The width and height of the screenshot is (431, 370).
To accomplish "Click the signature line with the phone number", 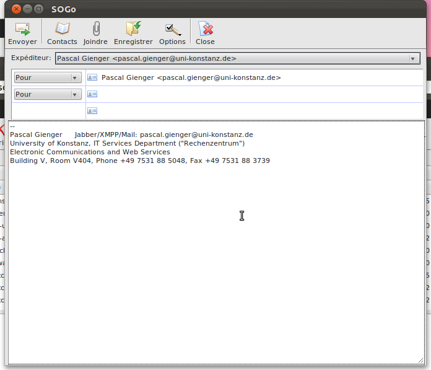I will pyautogui.click(x=139, y=161).
